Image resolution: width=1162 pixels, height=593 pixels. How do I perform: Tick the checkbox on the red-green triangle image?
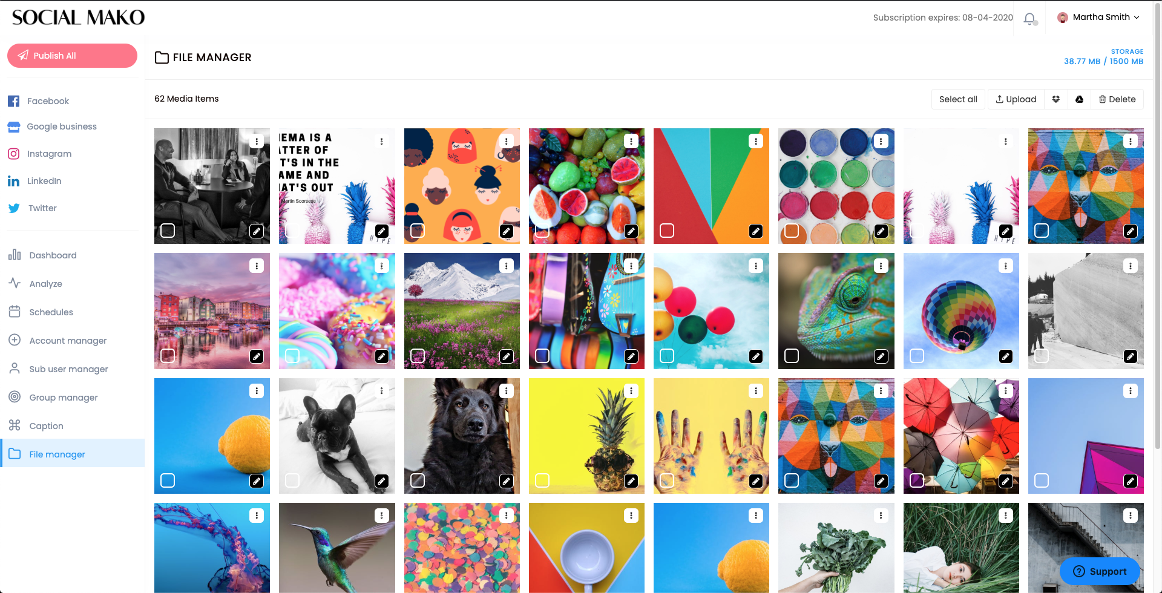(x=667, y=231)
